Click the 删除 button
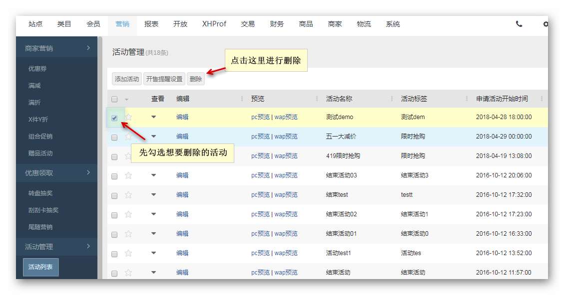This screenshot has height=295, width=564. click(x=196, y=79)
